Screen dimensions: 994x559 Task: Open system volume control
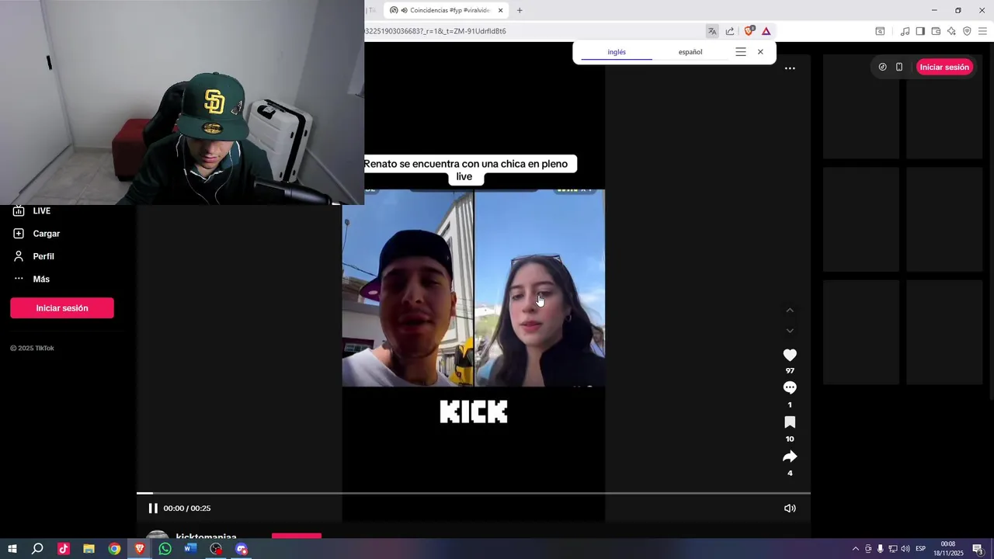905,549
